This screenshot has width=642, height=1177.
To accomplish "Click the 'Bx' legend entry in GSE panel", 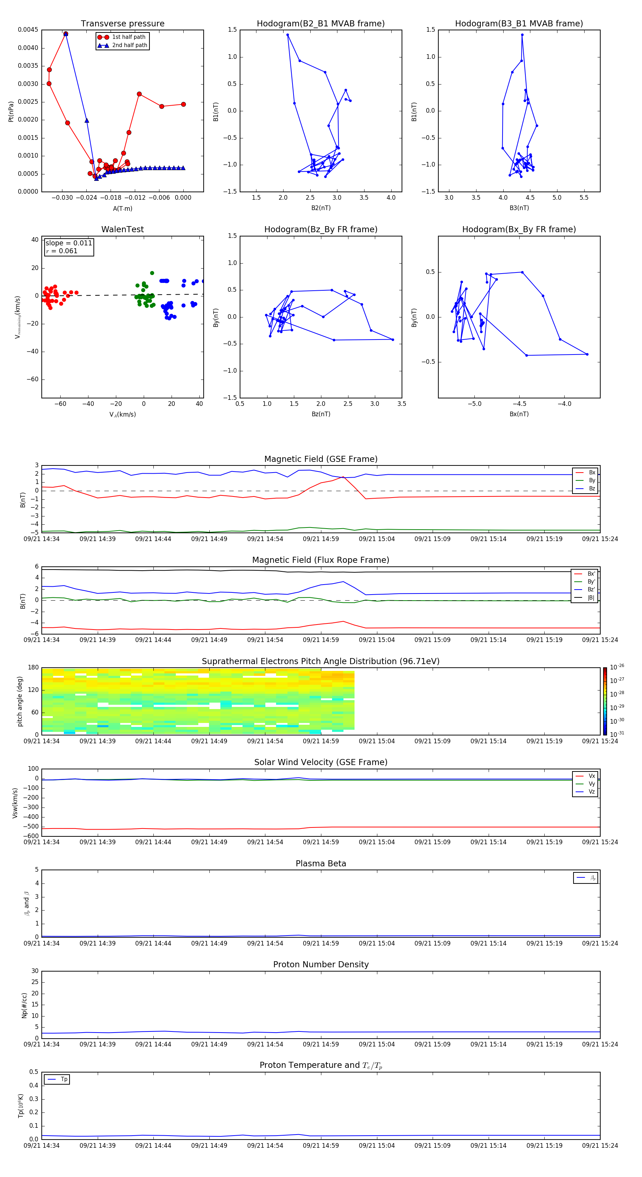I will point(585,473).
